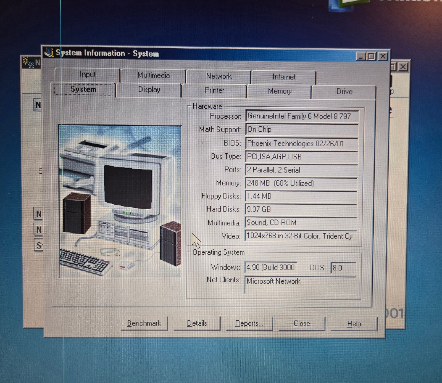Open the Reports dialog button
This screenshot has width=442, height=383.
[x=249, y=324]
